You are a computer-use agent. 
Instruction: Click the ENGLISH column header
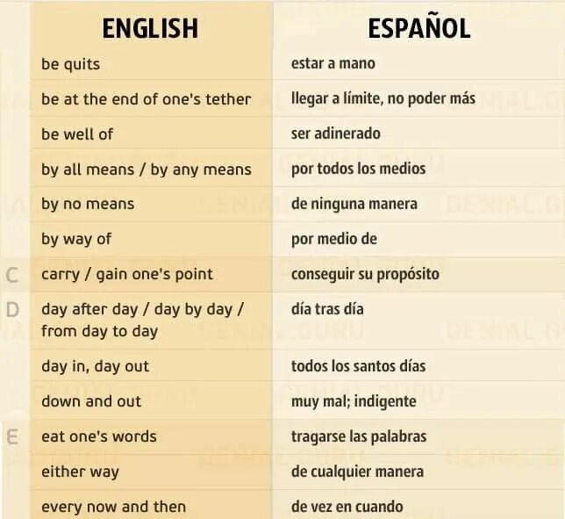click(150, 28)
